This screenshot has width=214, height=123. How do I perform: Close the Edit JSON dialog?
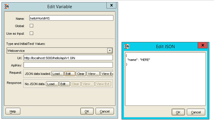pyautogui.click(x=202, y=45)
